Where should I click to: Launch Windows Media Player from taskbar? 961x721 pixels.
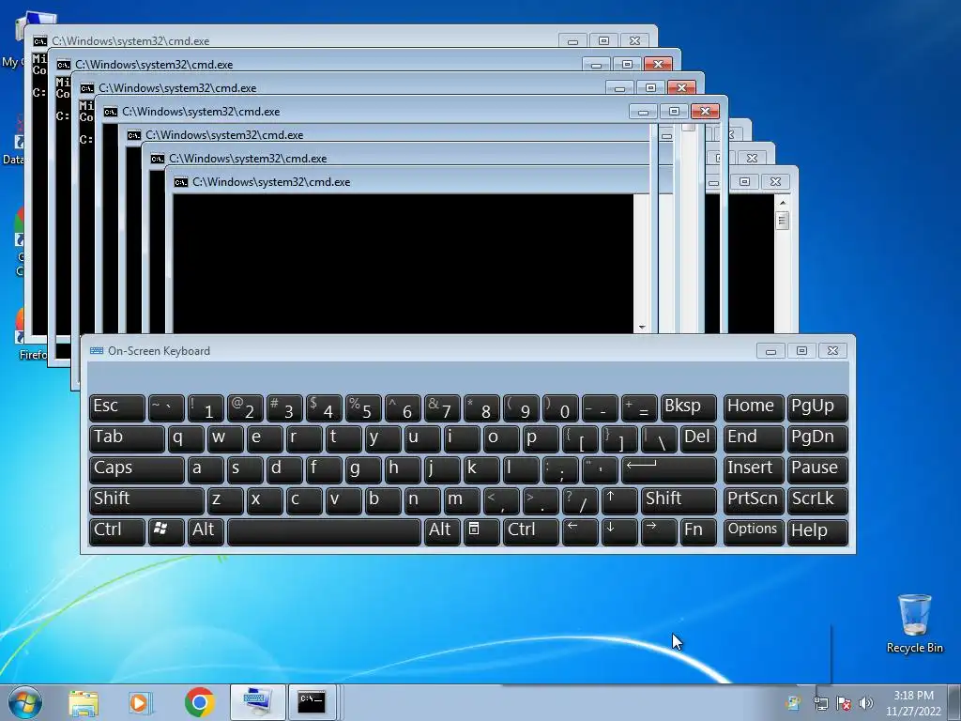click(141, 702)
